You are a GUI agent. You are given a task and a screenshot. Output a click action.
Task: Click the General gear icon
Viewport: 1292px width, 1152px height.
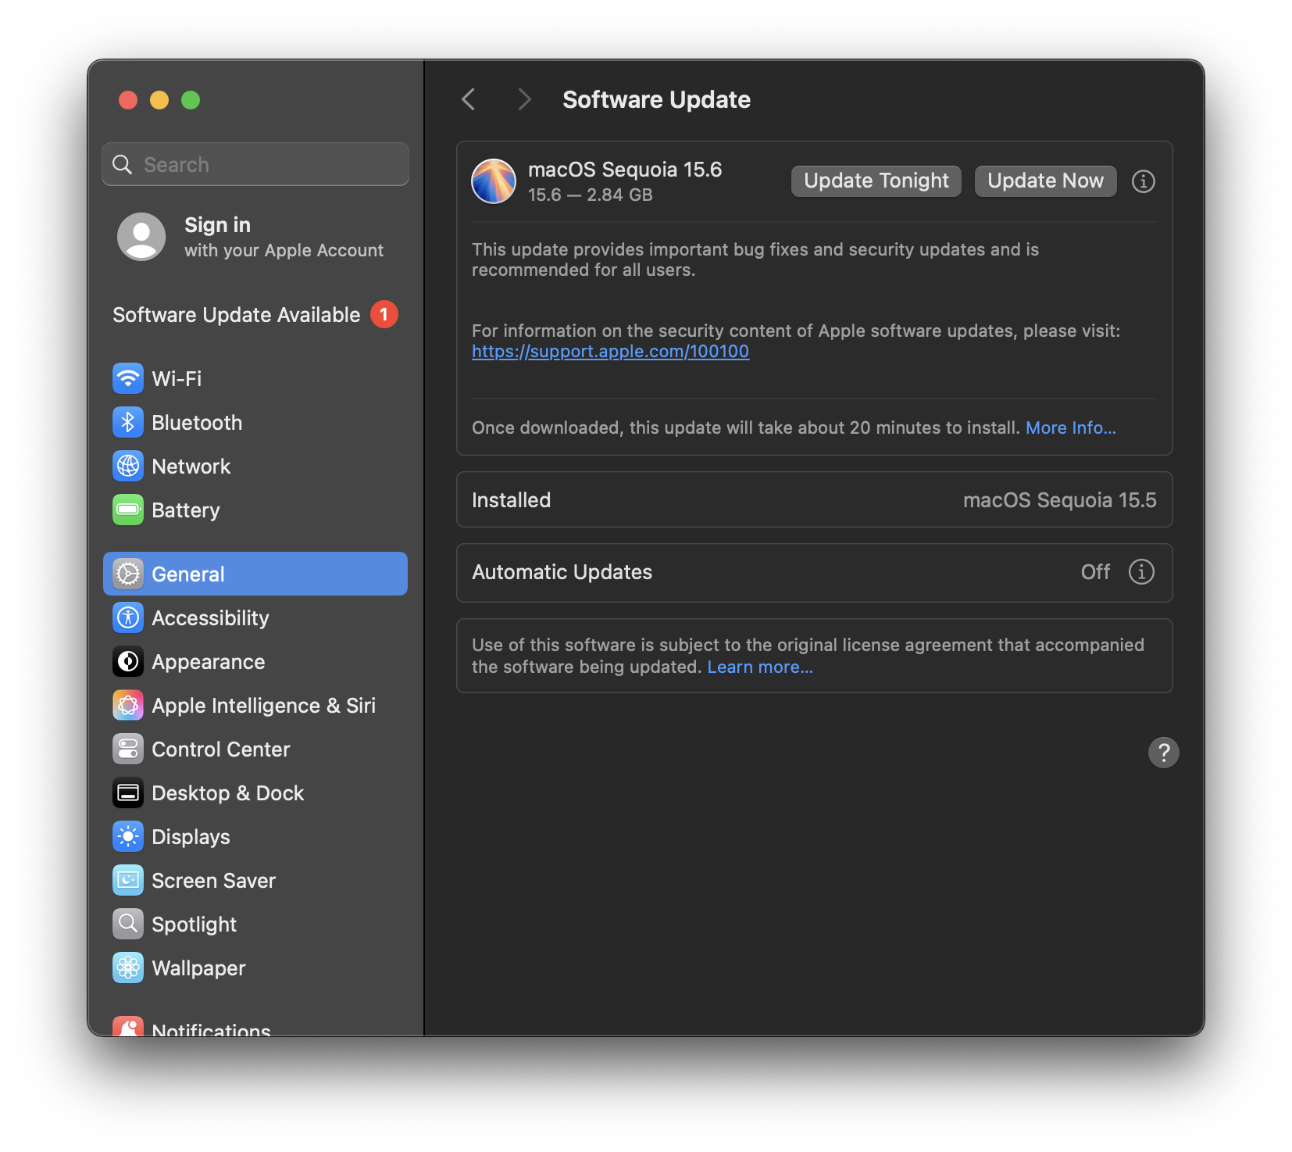[128, 574]
